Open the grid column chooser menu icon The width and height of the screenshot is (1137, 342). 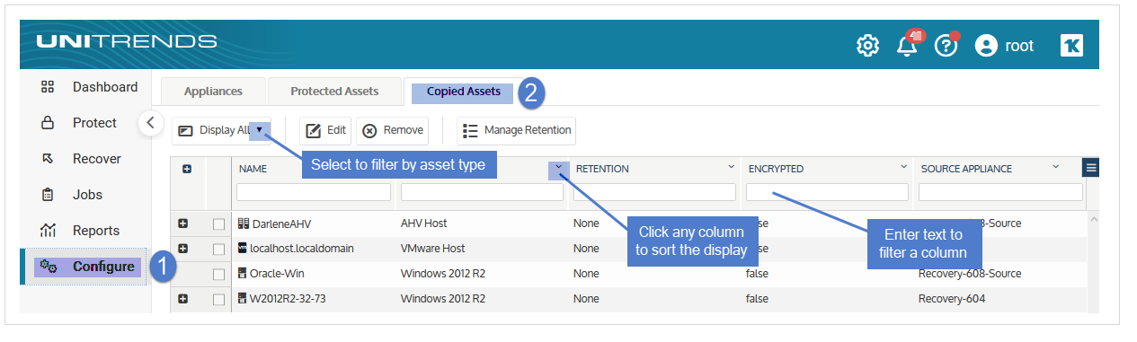click(1090, 168)
